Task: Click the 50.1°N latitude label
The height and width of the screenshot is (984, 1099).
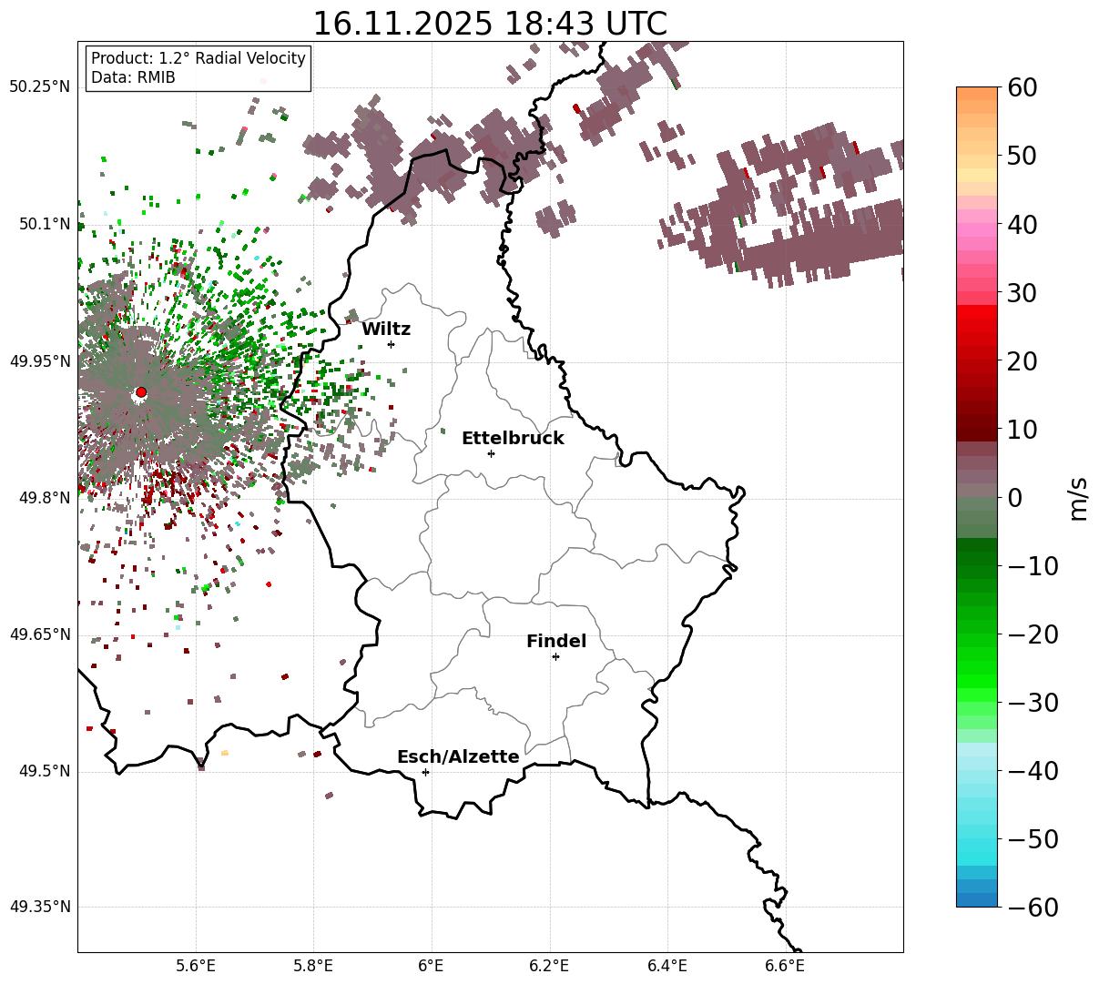Action: click(44, 224)
